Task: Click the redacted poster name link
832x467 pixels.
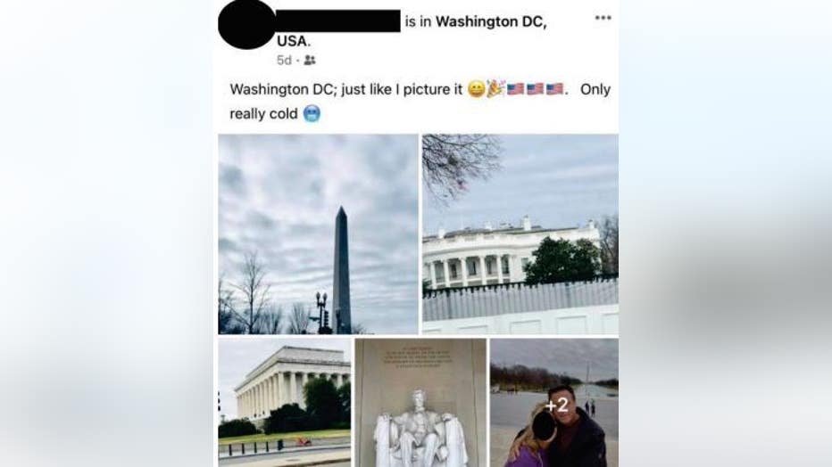Action: pyautogui.click(x=337, y=20)
